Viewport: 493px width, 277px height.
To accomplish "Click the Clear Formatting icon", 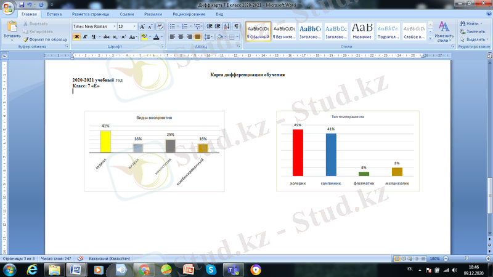I will pos(160,26).
